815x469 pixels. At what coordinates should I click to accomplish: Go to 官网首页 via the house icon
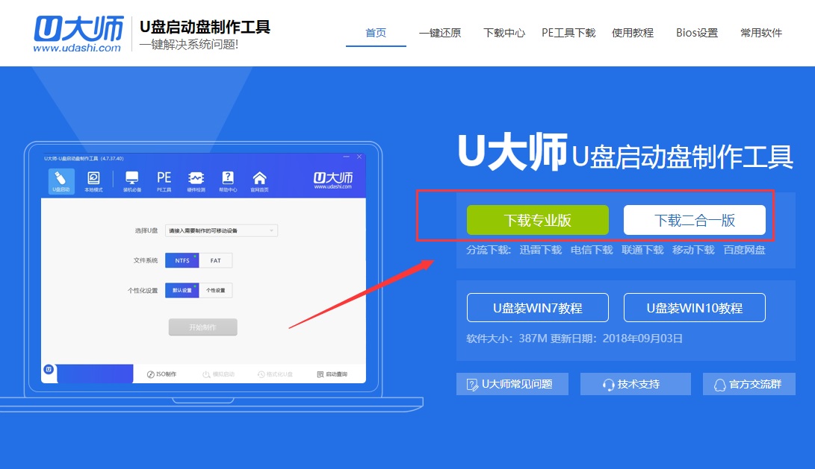(x=259, y=180)
